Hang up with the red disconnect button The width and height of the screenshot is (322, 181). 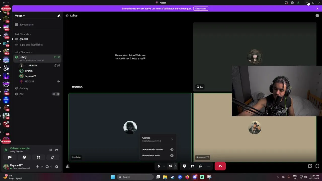[x=220, y=166]
